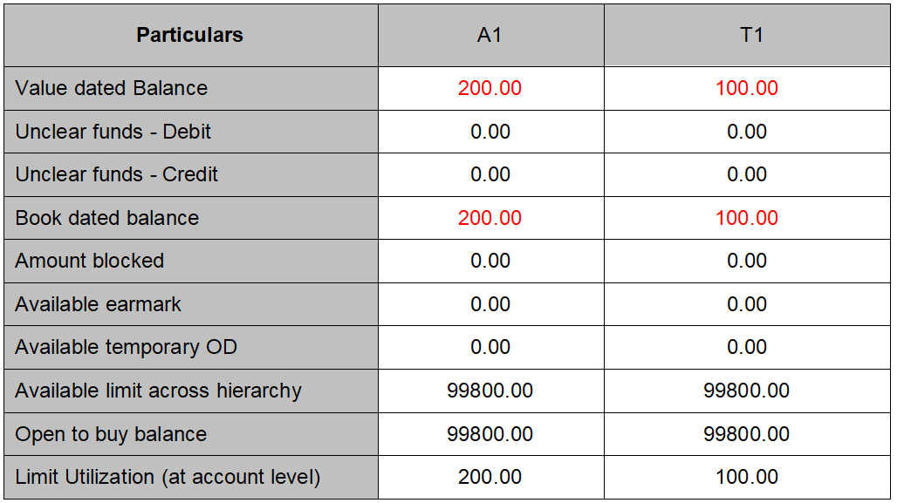Click the Book dated balance row label
Viewport: 897px width, 503px height.
[x=107, y=218]
